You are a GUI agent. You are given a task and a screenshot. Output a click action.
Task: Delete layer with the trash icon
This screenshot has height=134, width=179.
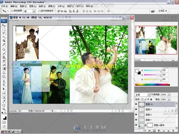pyautogui.click(x=173, y=131)
